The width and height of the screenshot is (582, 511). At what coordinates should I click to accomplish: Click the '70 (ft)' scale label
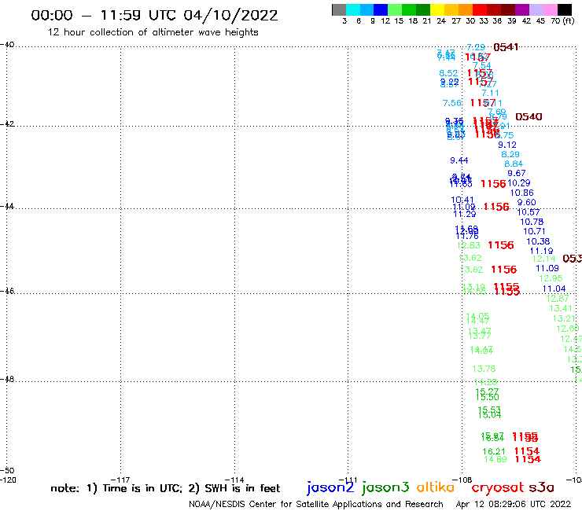(562, 21)
